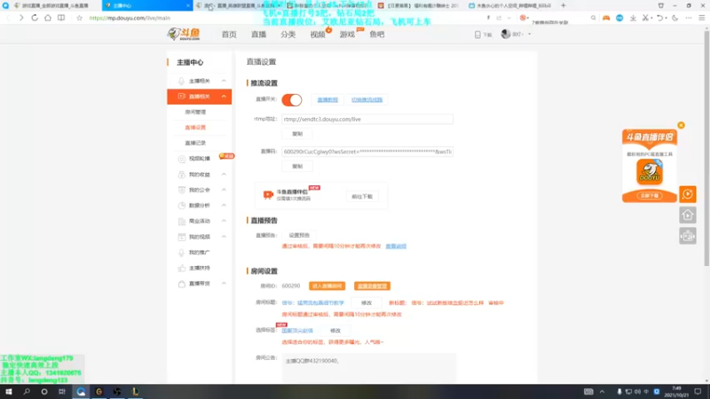
Task: Open 首页 in the Douyu top navigation
Action: pos(229,35)
